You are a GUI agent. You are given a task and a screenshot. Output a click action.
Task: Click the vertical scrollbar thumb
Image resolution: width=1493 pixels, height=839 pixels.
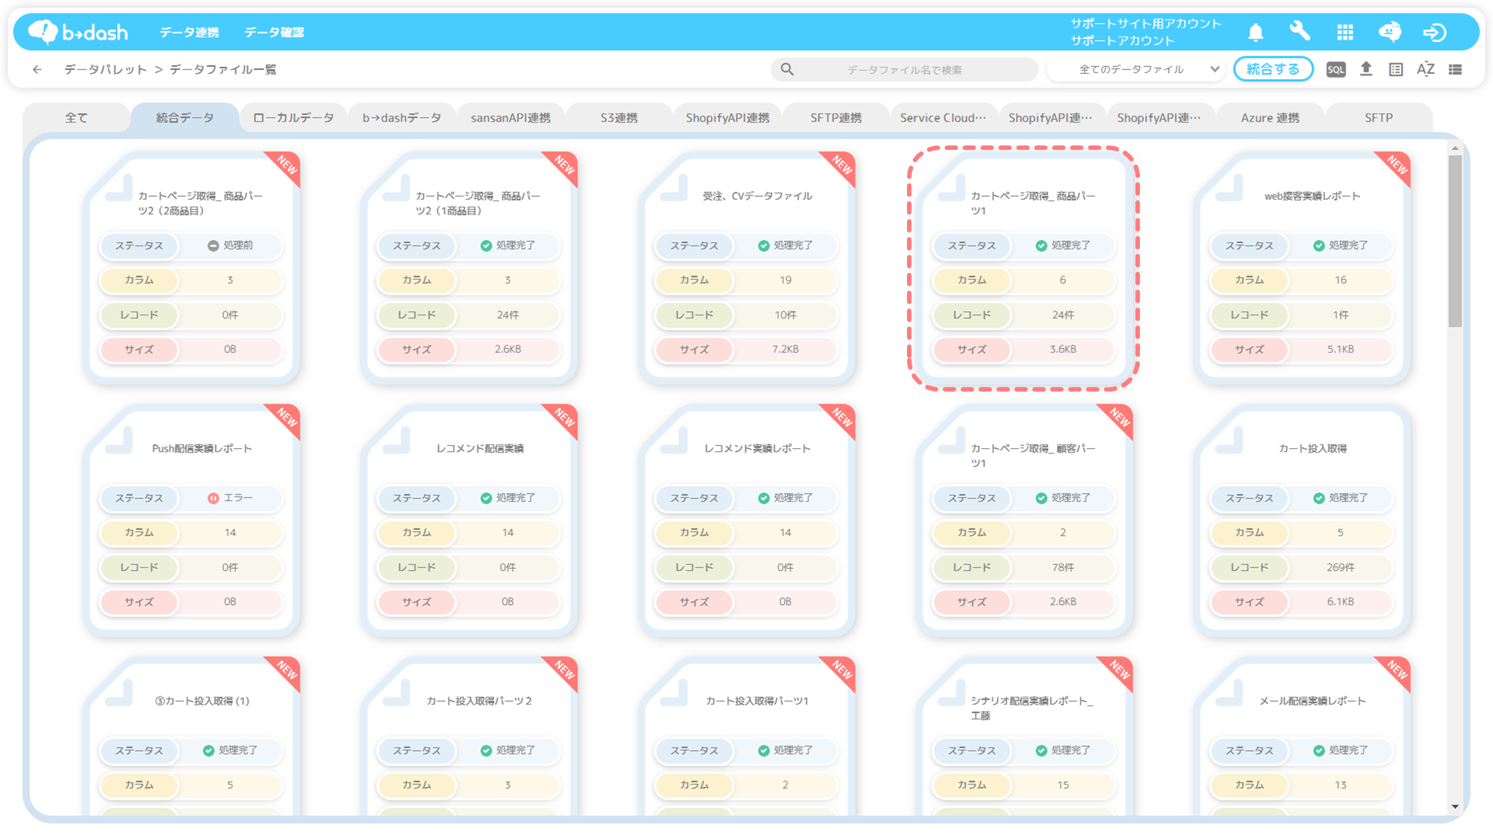click(x=1455, y=240)
